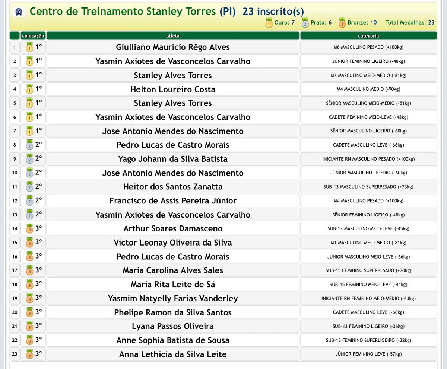Select Yasmin Axiotes name in row 2
The height and width of the screenshot is (369, 447).
tap(173, 61)
